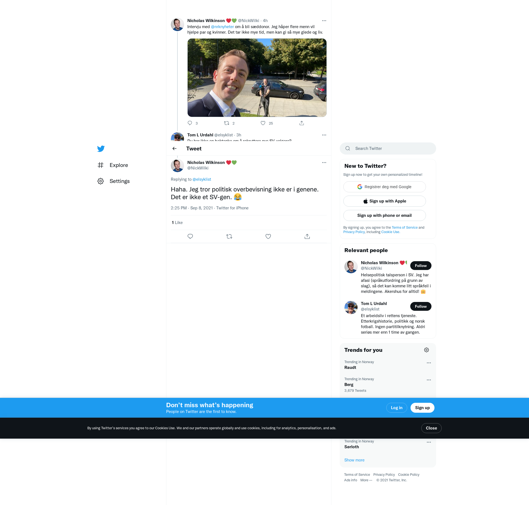Close the cookie notice
529x505 pixels.
[x=431, y=428]
